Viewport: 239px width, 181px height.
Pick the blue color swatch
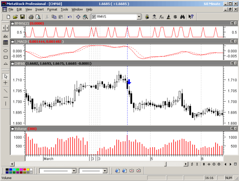(x=10, y=169)
